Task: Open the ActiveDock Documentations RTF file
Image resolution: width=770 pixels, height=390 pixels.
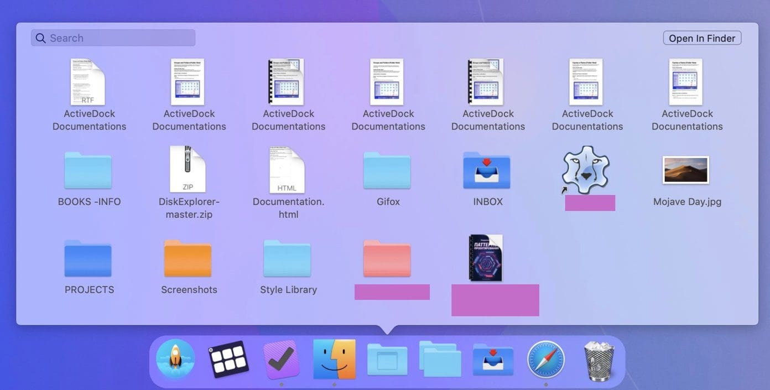Action: (x=89, y=82)
